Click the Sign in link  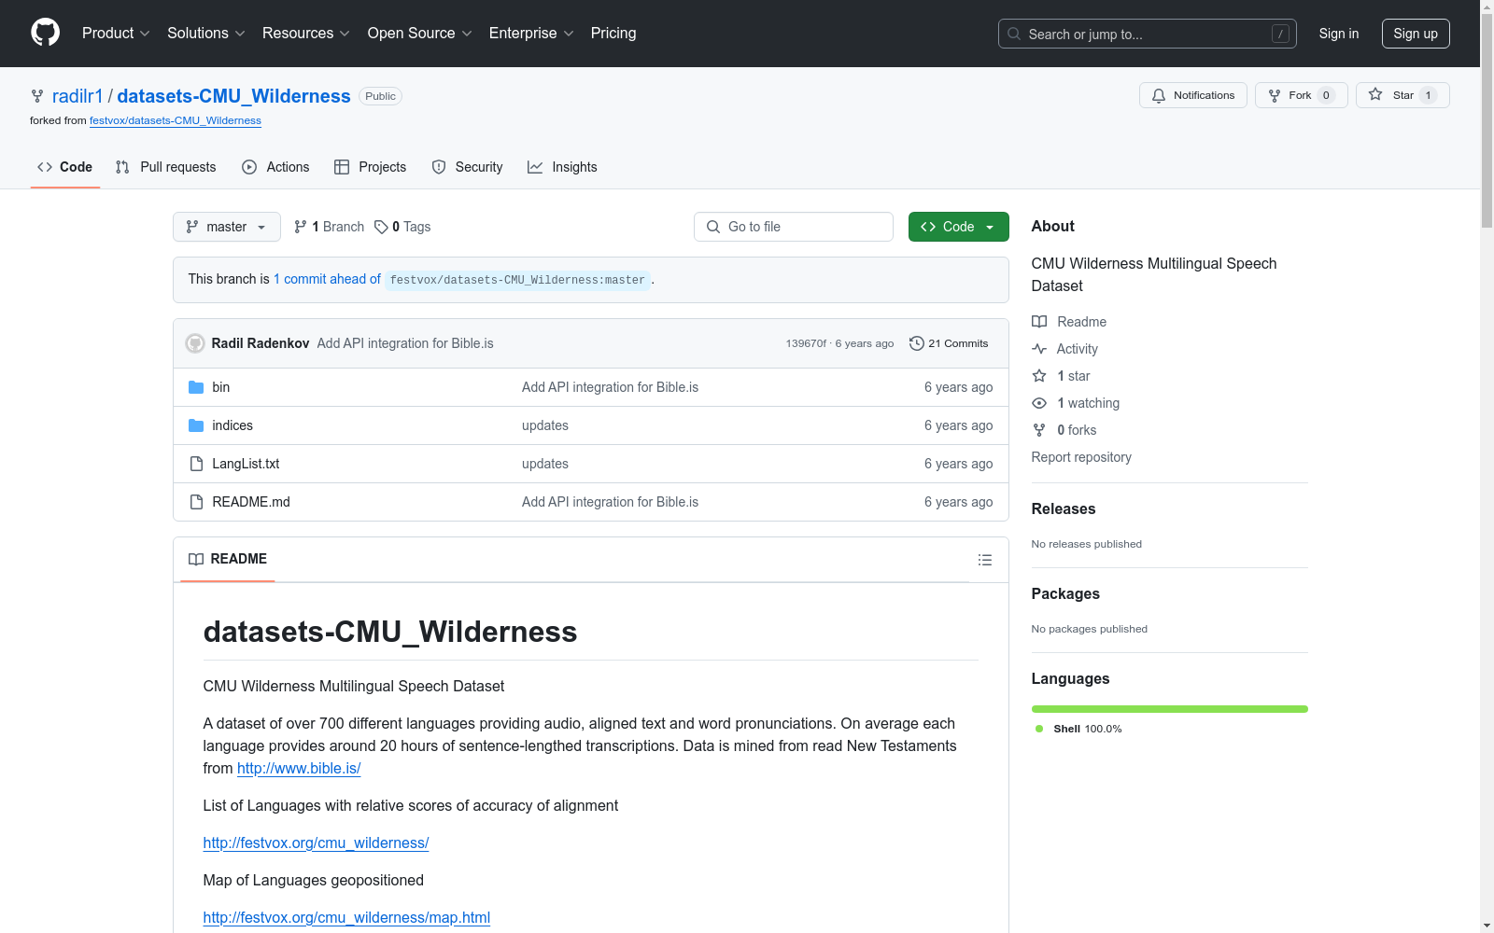1339,34
